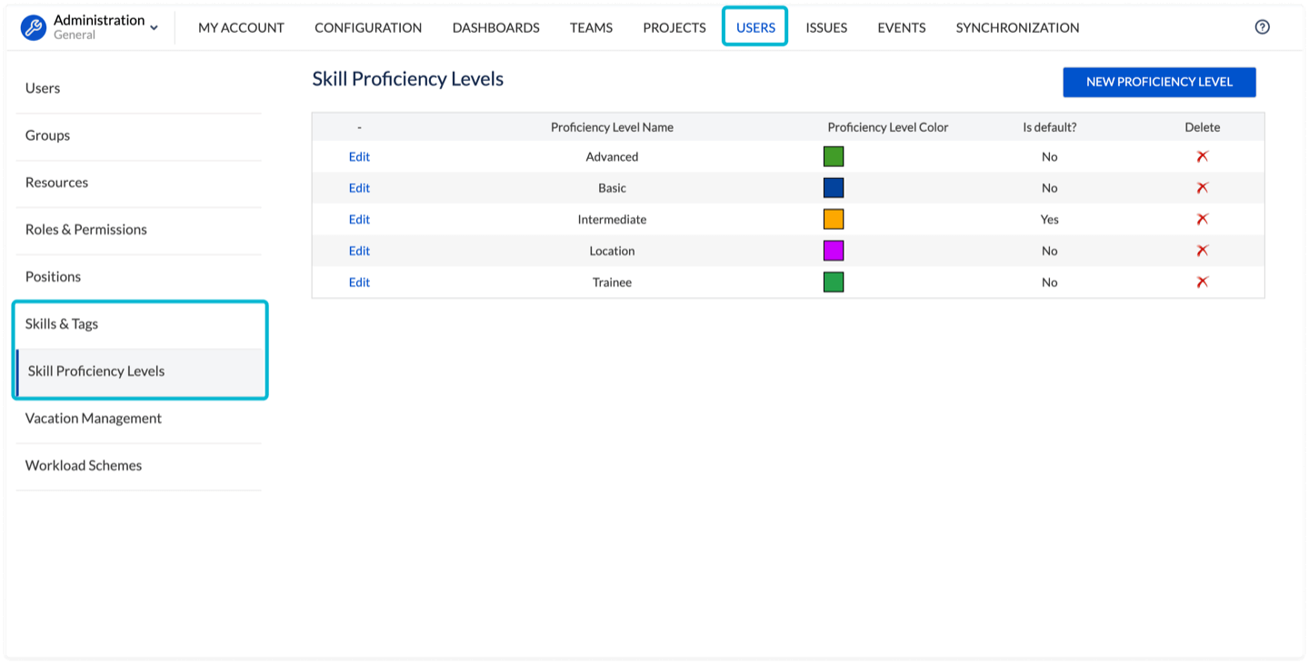Open the Projects tab
The image size is (1309, 664).
point(674,27)
